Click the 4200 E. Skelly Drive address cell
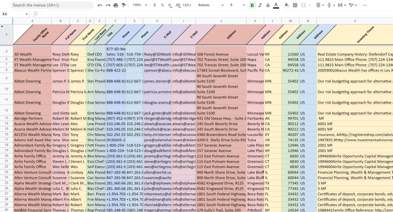The image size is (393, 212). pyautogui.click(x=221, y=140)
